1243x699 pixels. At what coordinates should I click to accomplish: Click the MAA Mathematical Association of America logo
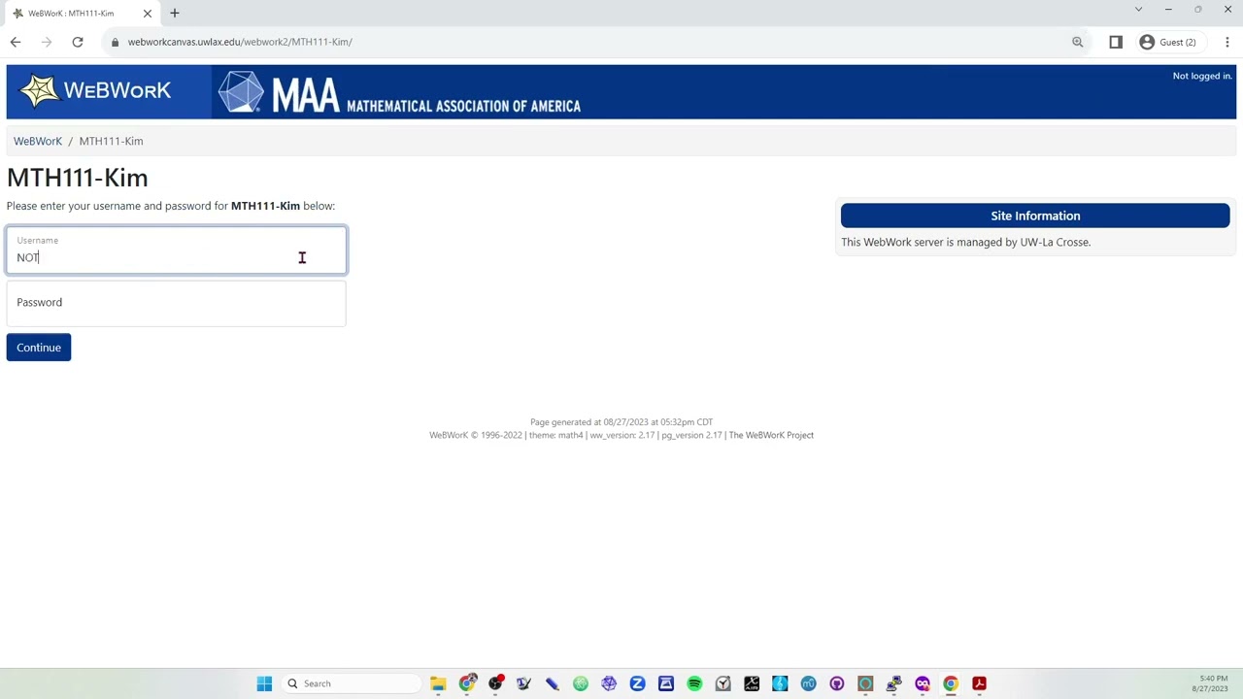click(x=399, y=93)
